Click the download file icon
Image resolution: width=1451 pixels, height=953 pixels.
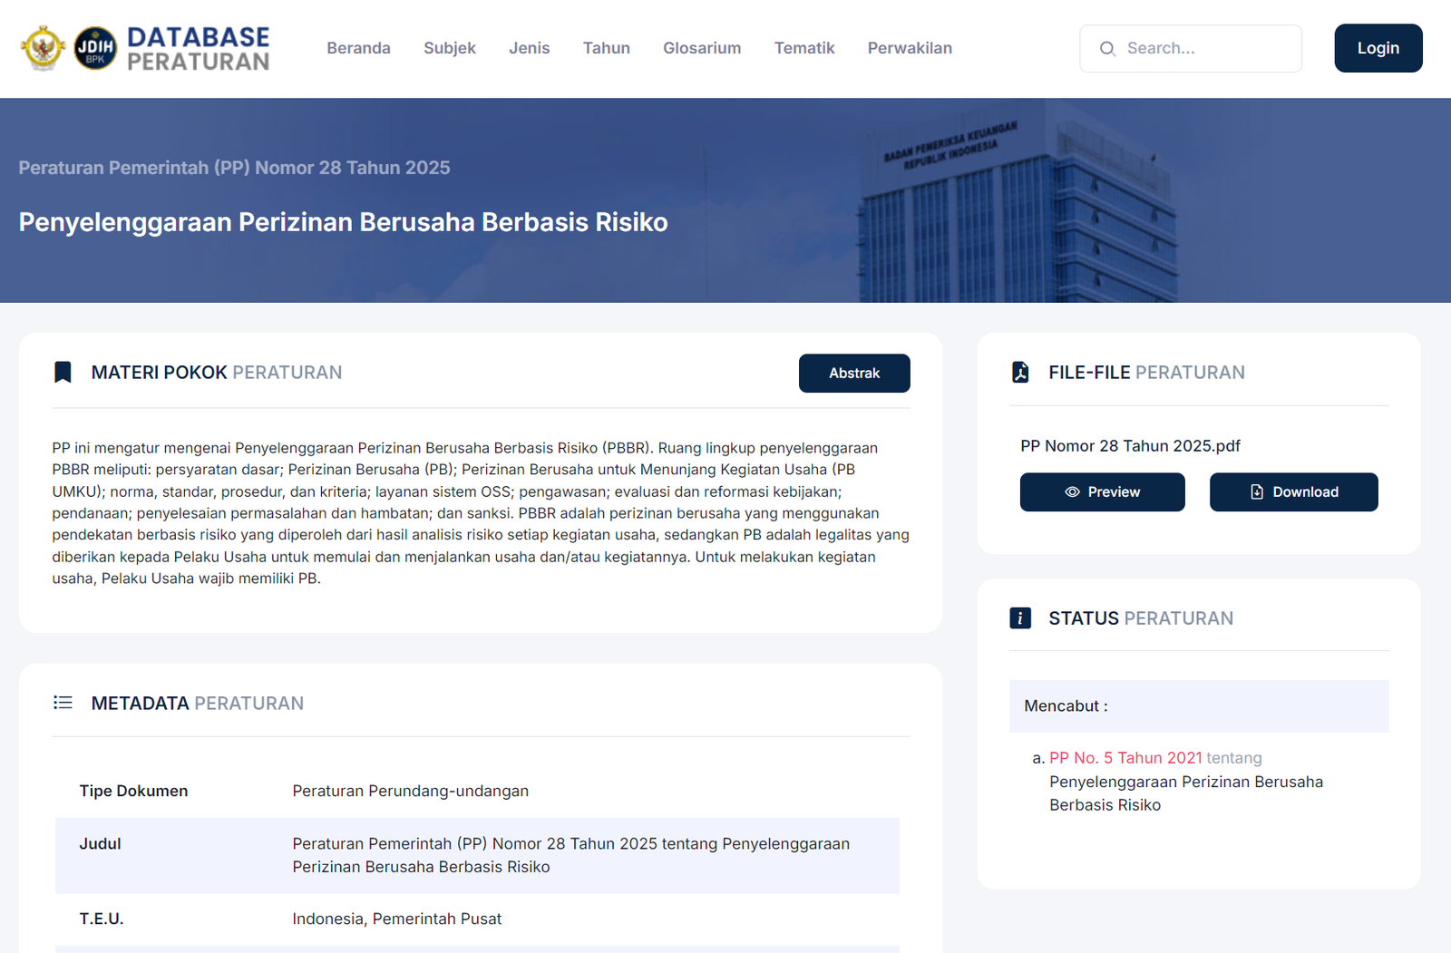click(1257, 492)
